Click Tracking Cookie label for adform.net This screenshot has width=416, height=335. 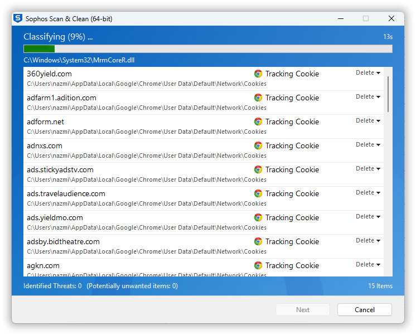coord(292,122)
